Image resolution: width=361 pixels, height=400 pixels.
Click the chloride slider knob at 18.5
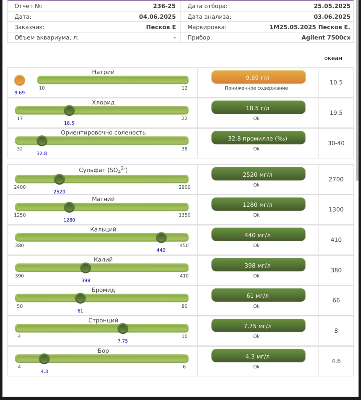pos(69,111)
